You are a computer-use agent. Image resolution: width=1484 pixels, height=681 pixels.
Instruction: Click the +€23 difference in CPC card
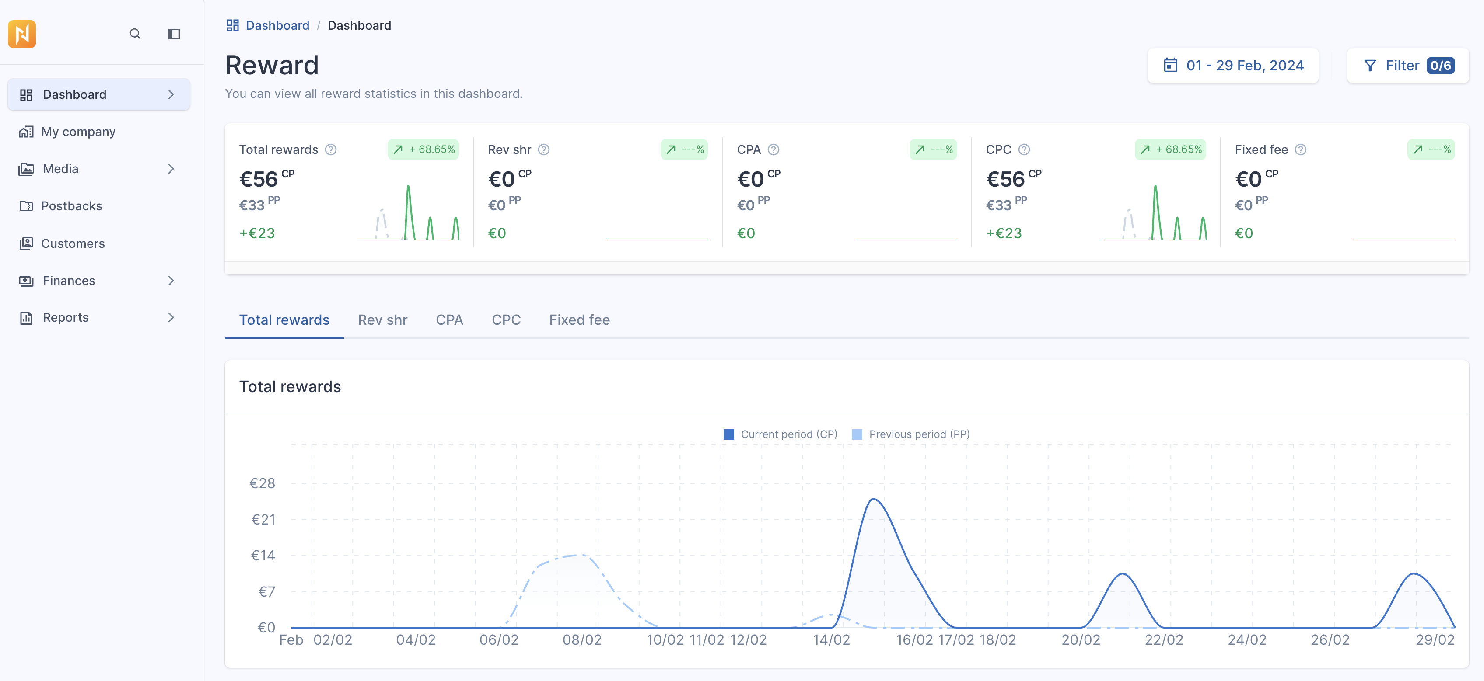1004,233
